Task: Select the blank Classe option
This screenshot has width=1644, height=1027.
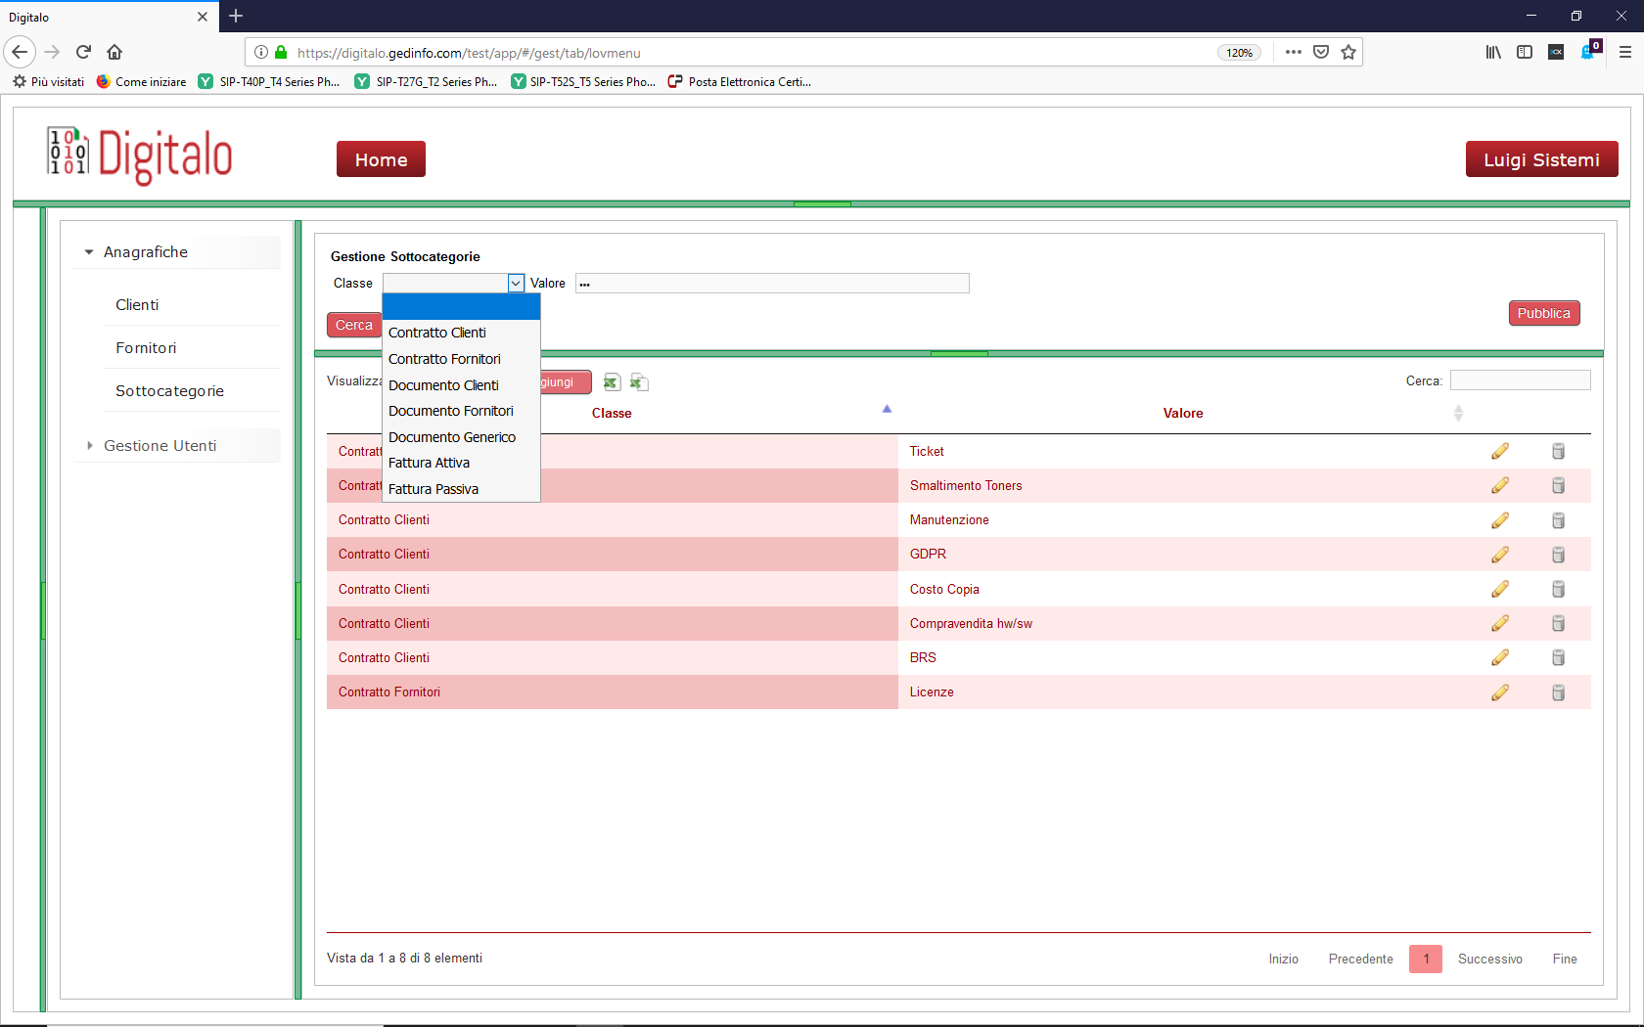Action: coord(461,307)
